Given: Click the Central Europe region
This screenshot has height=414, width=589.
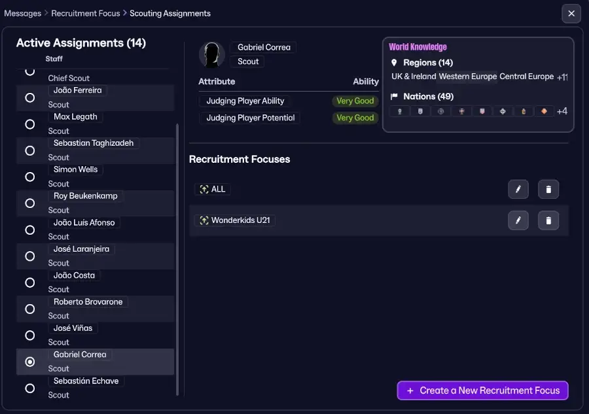Looking at the screenshot, I should (526, 77).
